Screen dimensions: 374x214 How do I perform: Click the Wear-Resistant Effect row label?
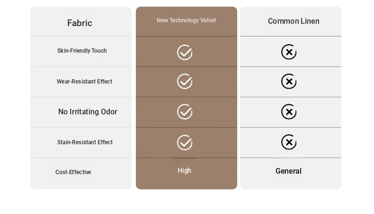[84, 82]
